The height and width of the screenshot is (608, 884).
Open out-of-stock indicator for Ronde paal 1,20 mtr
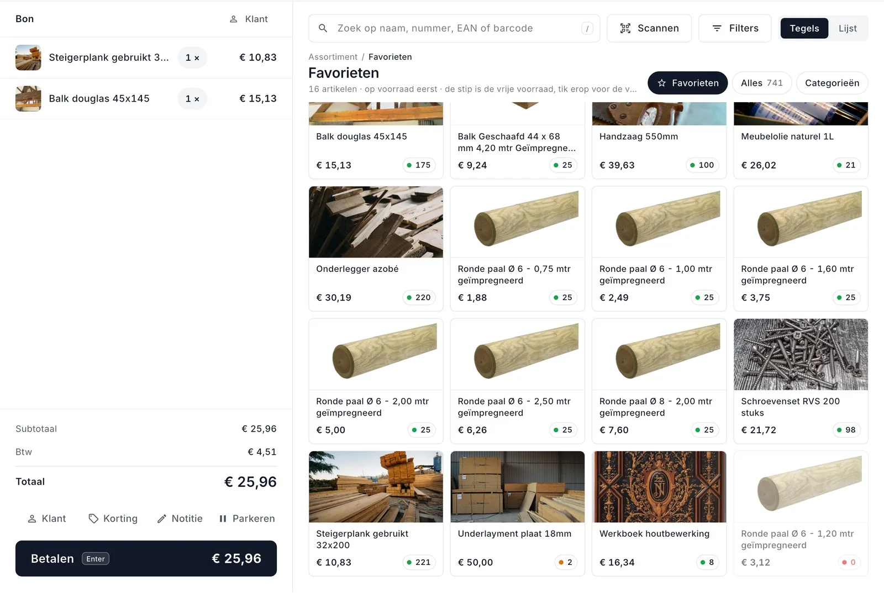(x=849, y=562)
